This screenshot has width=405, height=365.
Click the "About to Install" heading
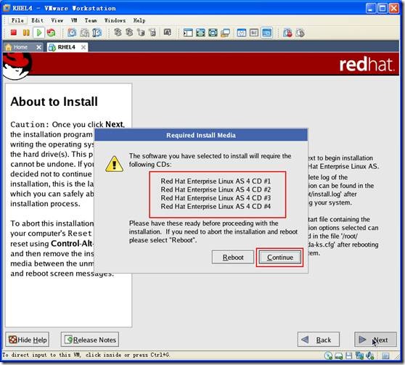54,102
